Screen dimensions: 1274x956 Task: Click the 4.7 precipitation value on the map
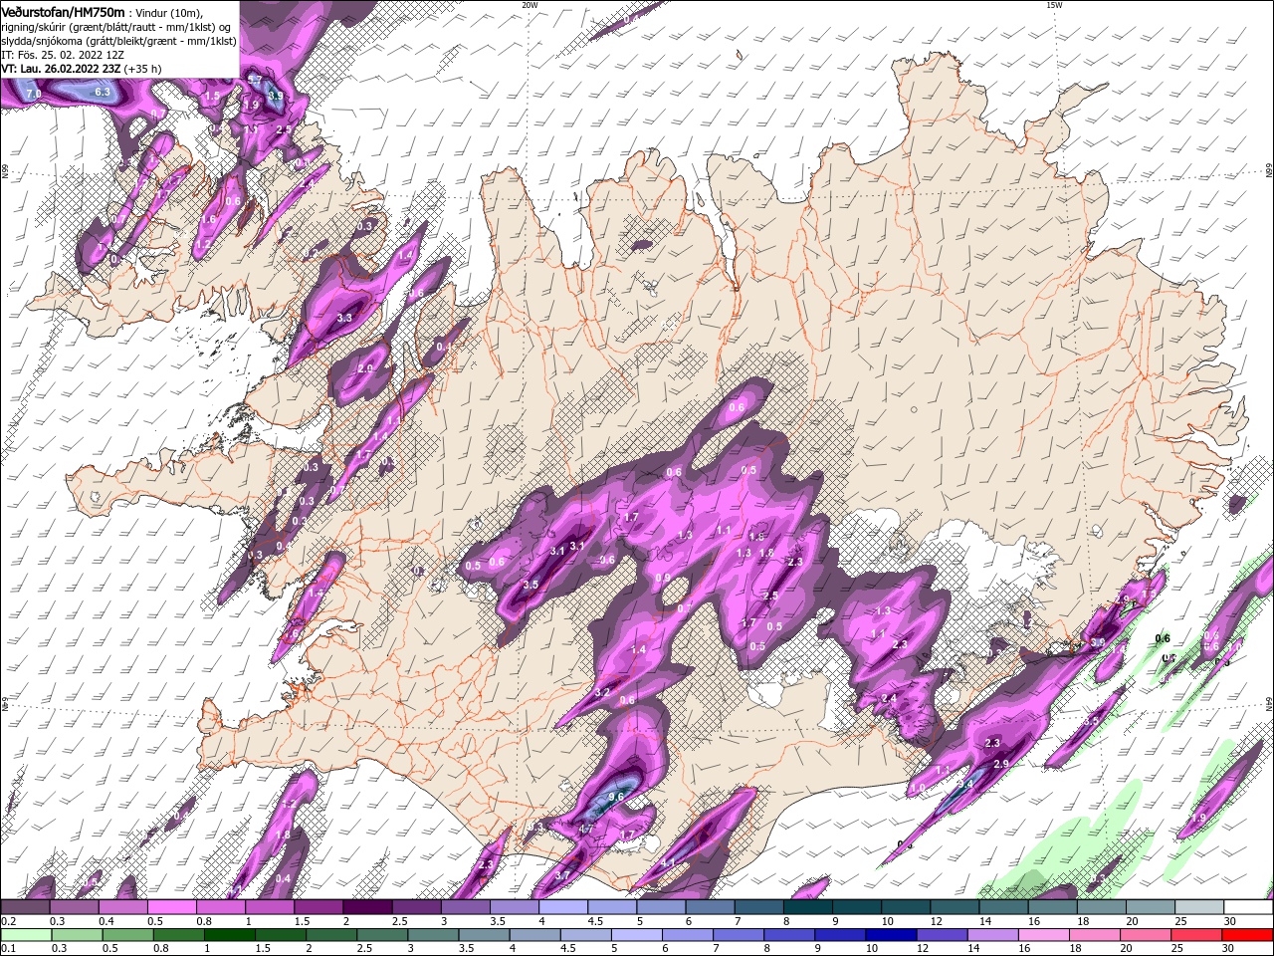[x=586, y=830]
